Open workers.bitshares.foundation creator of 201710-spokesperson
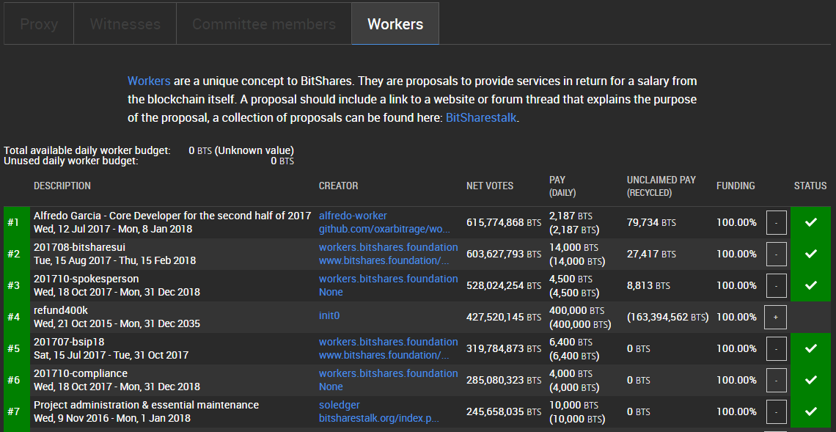This screenshot has height=432, width=836. click(388, 279)
